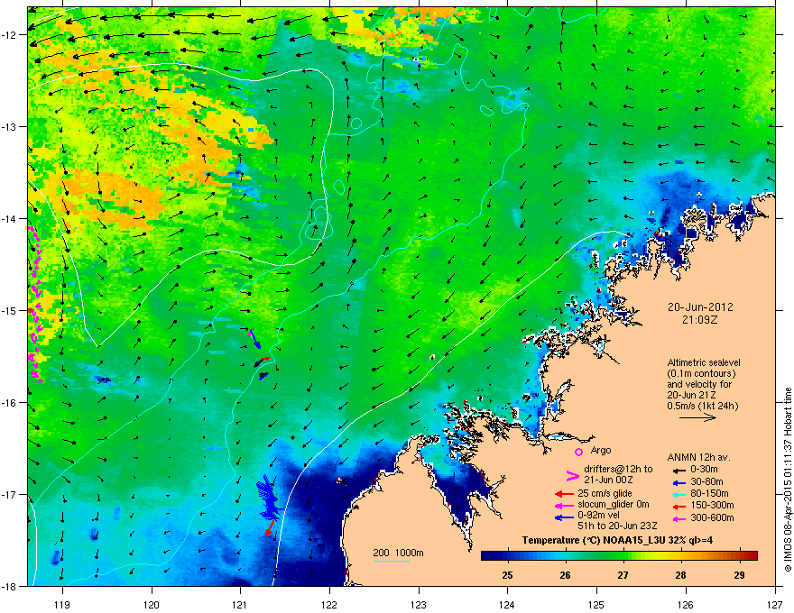The height and width of the screenshot is (613, 794).
Task: Click the '28' colorbar tick label
Action: [x=681, y=575]
